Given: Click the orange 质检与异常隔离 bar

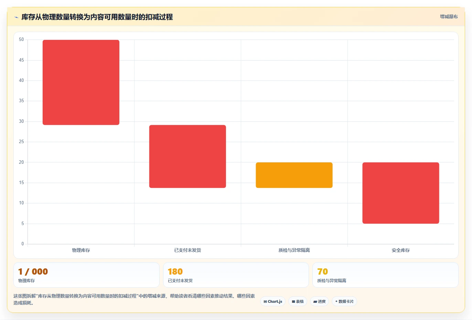Looking at the screenshot, I should point(294,175).
